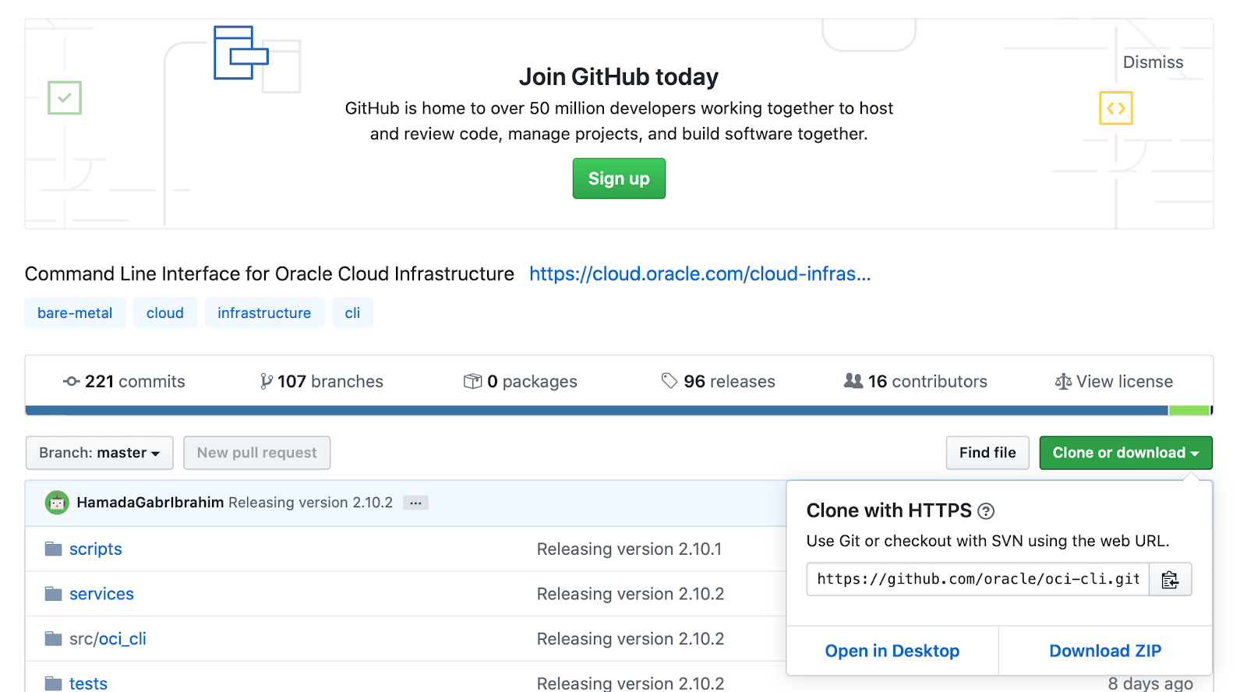Open the tests folder
Viewport: 1247px width, 692px height.
[x=88, y=683]
